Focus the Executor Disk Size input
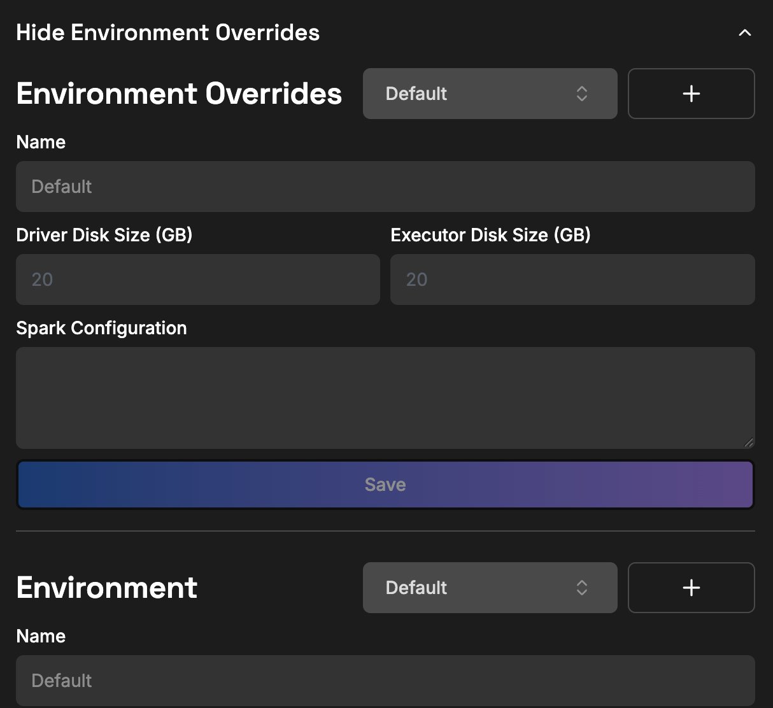 pyautogui.click(x=572, y=280)
